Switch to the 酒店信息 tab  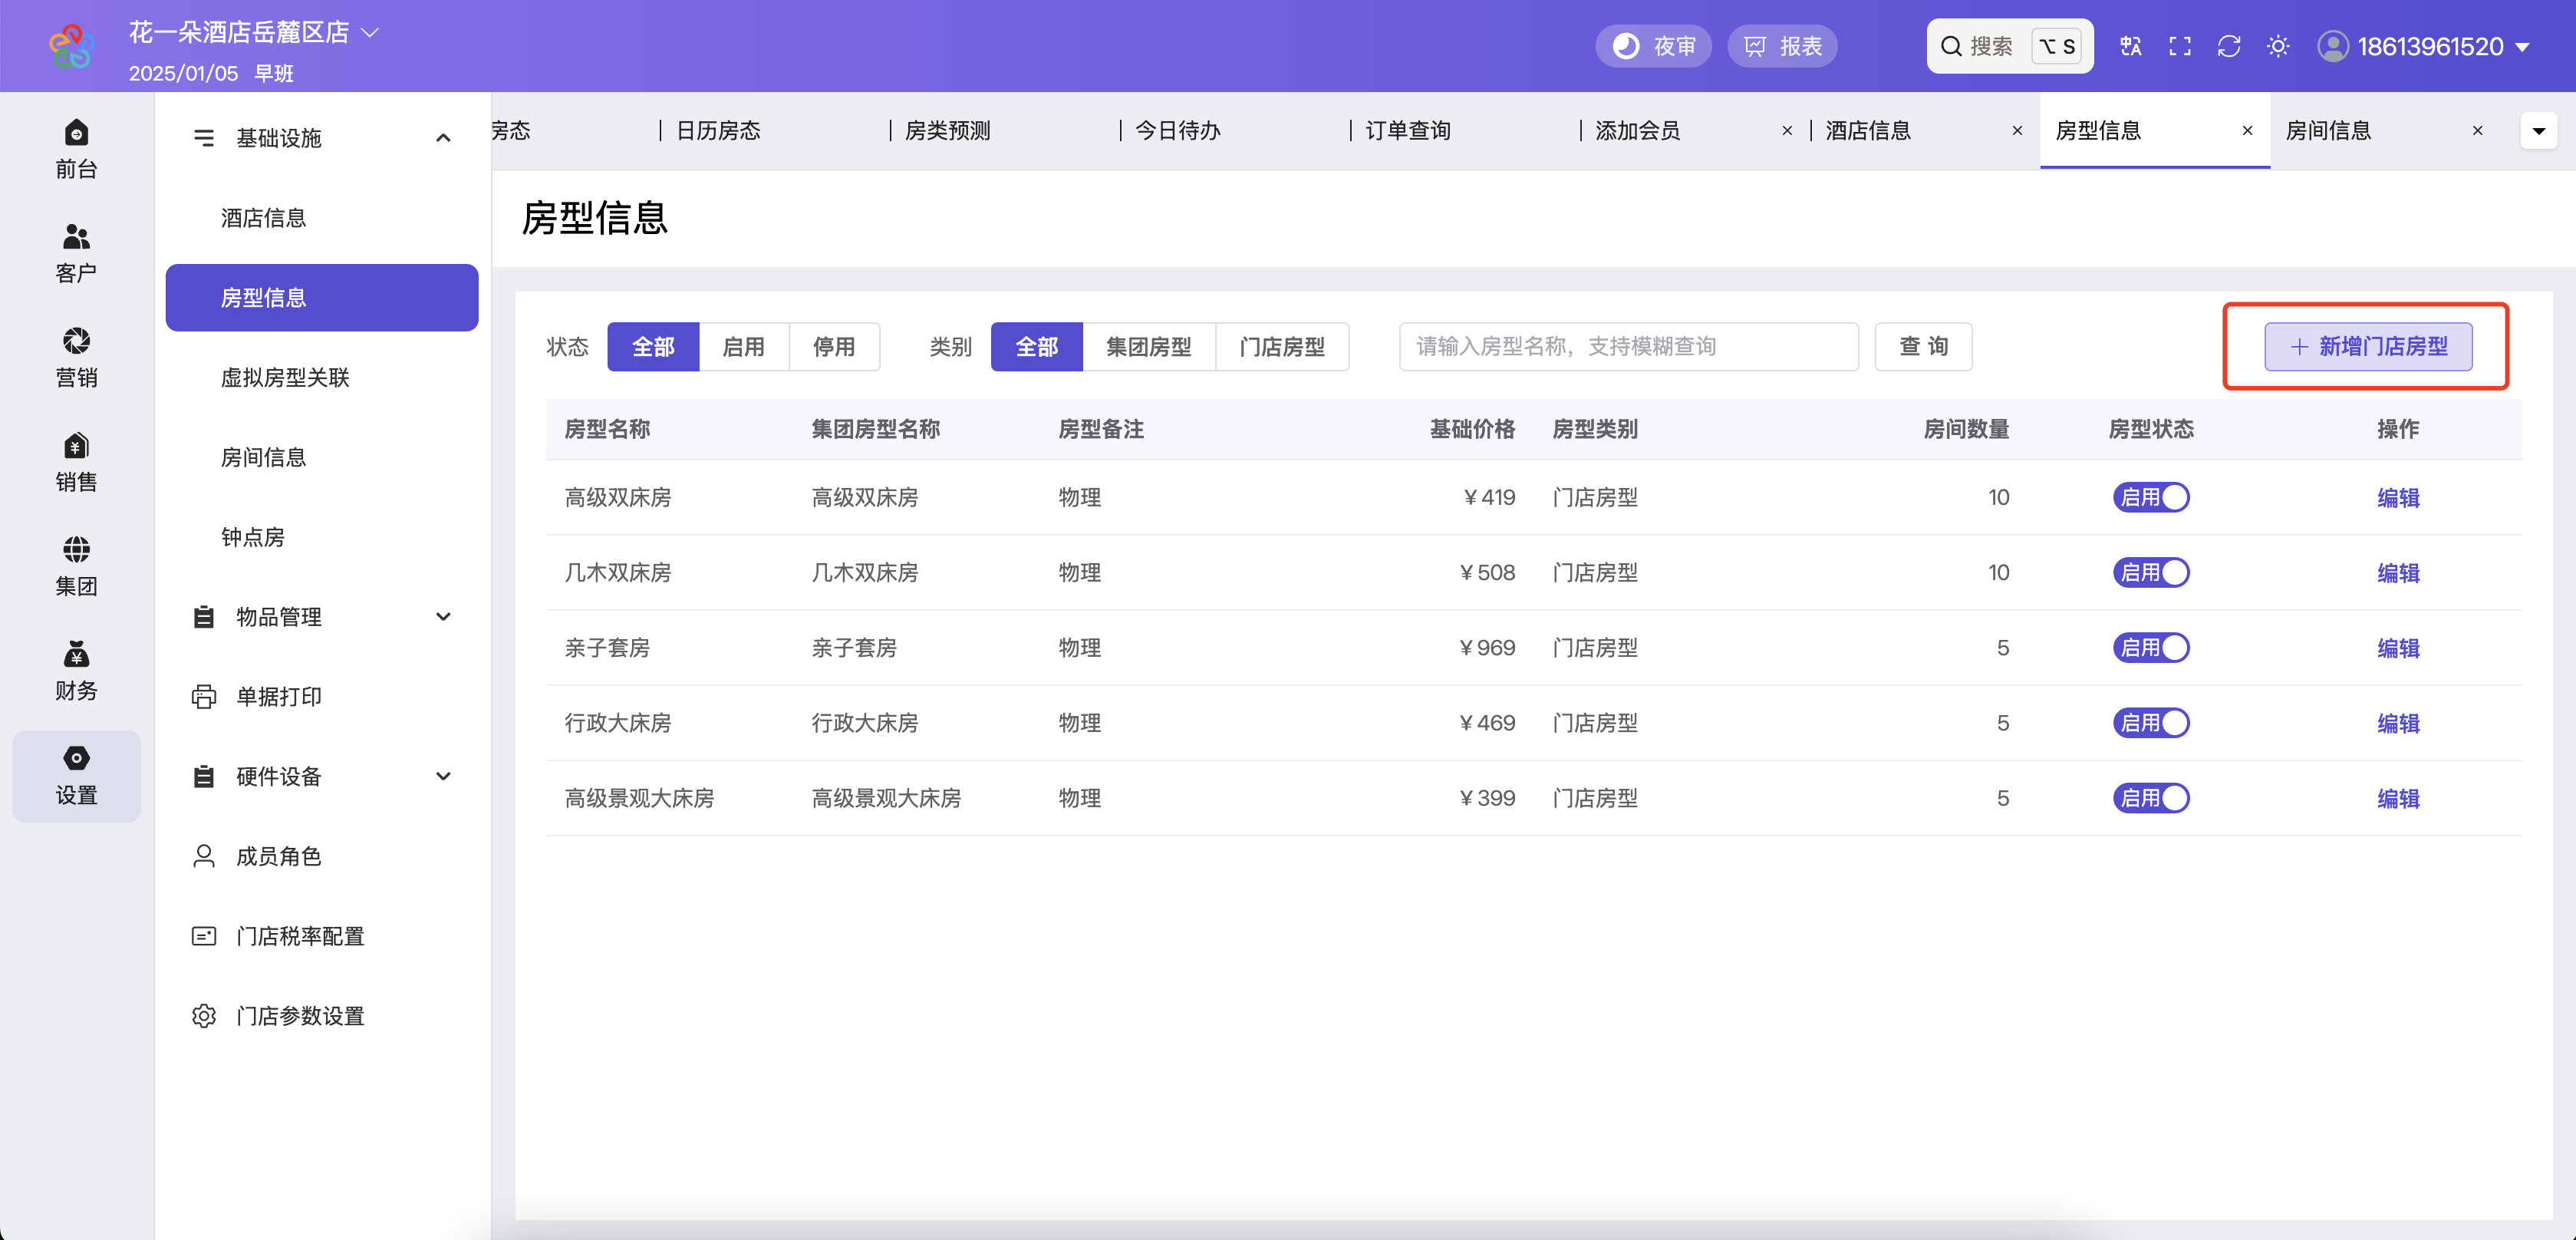click(x=1868, y=131)
